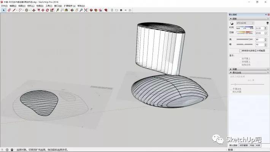Activate the Push/Pull tool

coord(34,10)
